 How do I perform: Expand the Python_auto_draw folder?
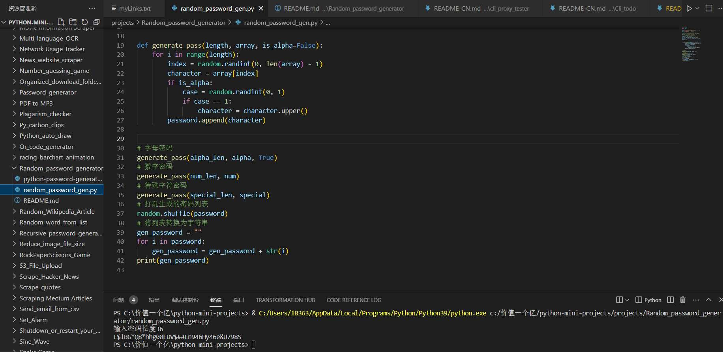[52, 135]
